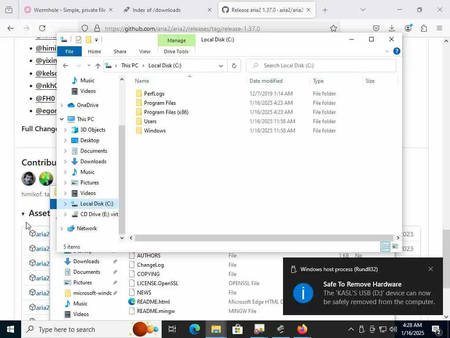Click the navigation pane down scroll arrow
This screenshot has width=450, height=338.
[122, 238]
